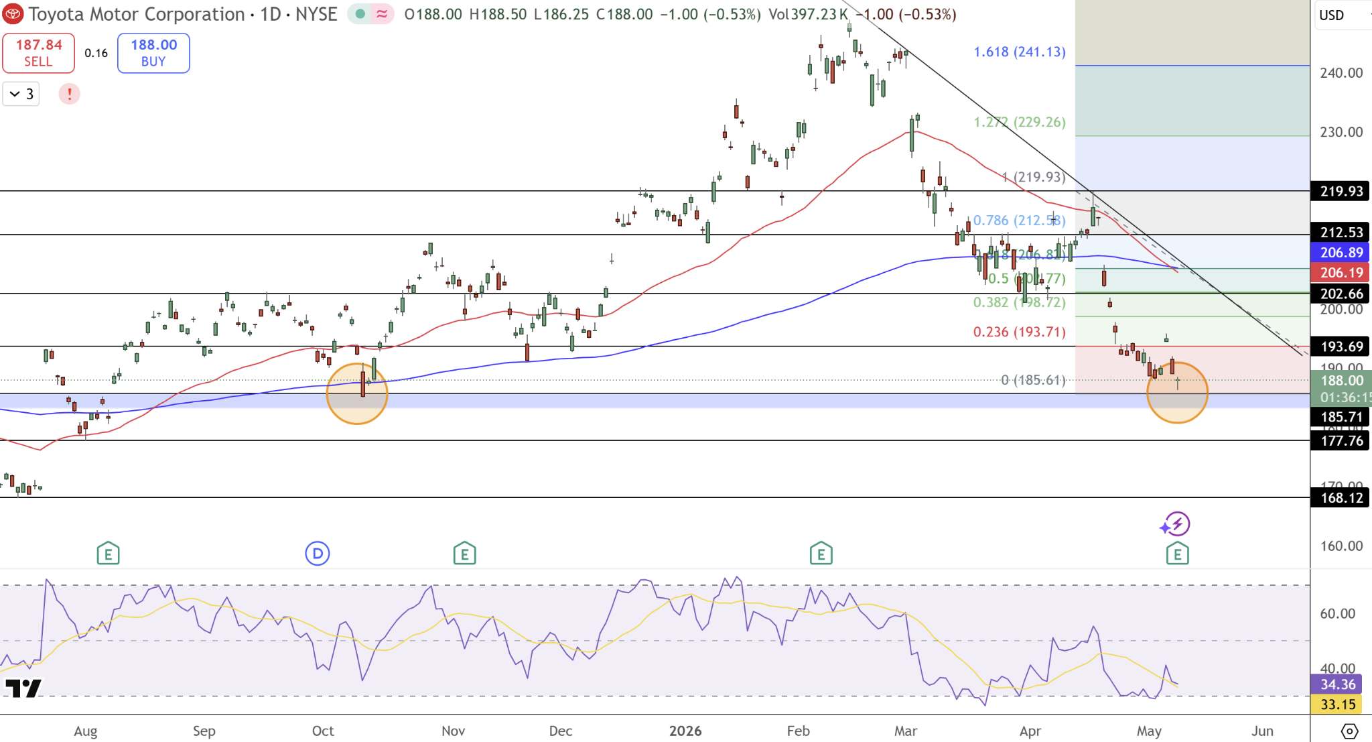Click the earnings E marker above May
Viewport: 1372px width, 742px height.
click(1177, 554)
